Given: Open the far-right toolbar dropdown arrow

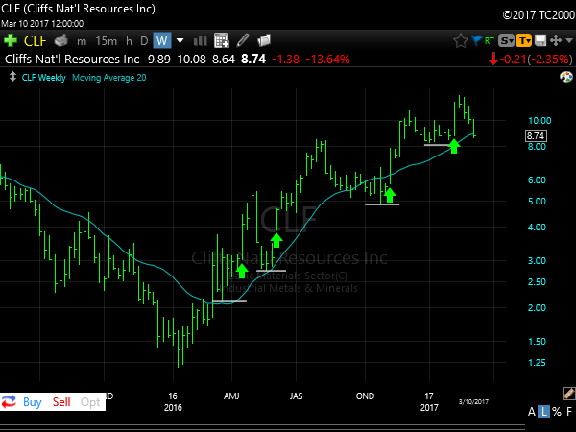Looking at the screenshot, I should 569,40.
